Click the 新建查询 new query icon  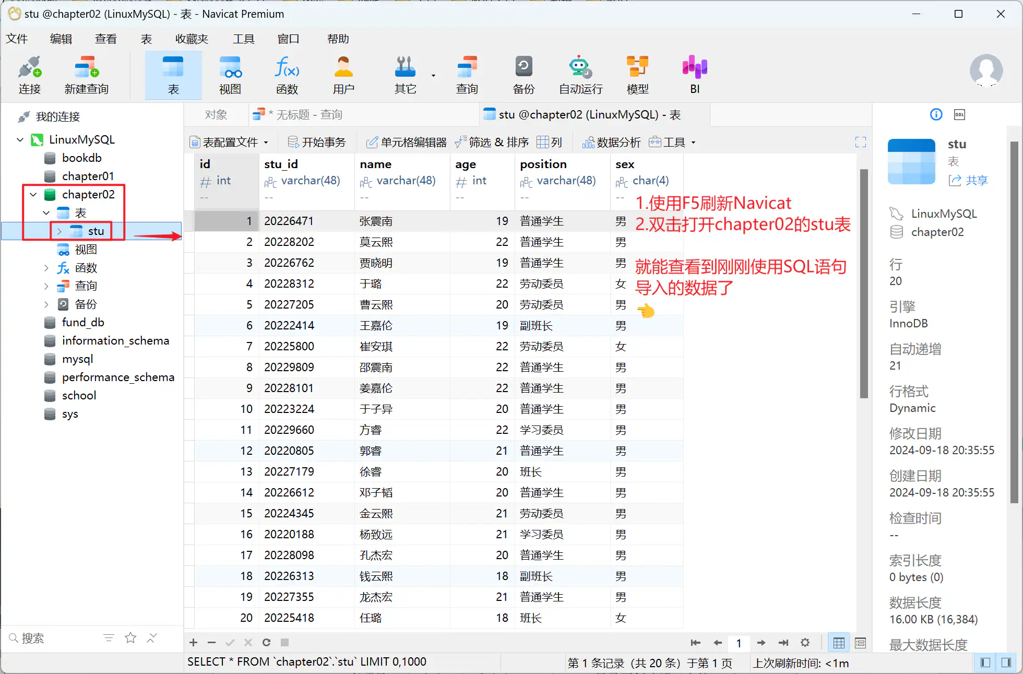pyautogui.click(x=87, y=75)
